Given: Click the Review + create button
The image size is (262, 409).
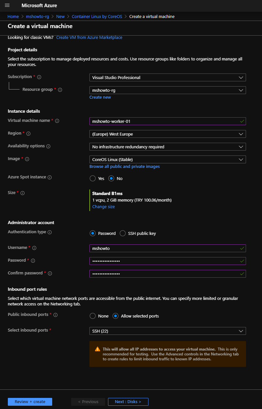Looking at the screenshot, I should point(30,401).
